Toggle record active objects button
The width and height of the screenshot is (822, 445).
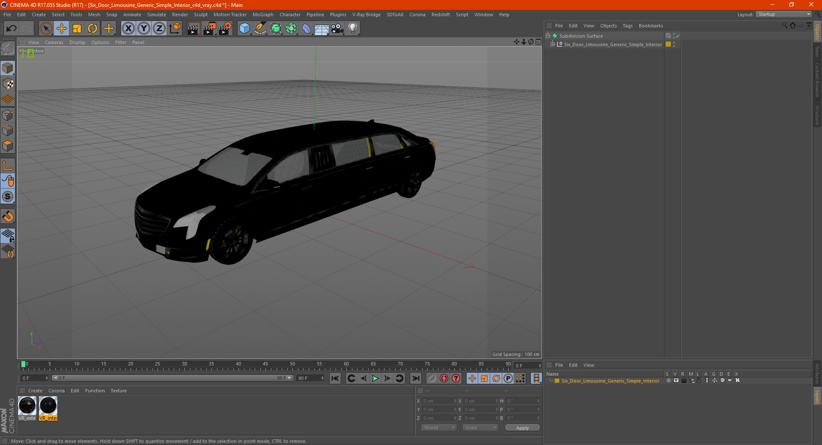432,378
